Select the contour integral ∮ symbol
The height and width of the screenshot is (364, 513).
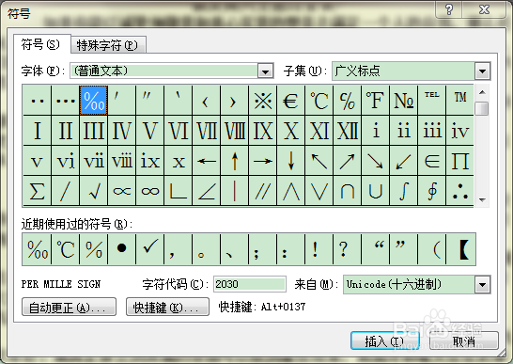431,191
